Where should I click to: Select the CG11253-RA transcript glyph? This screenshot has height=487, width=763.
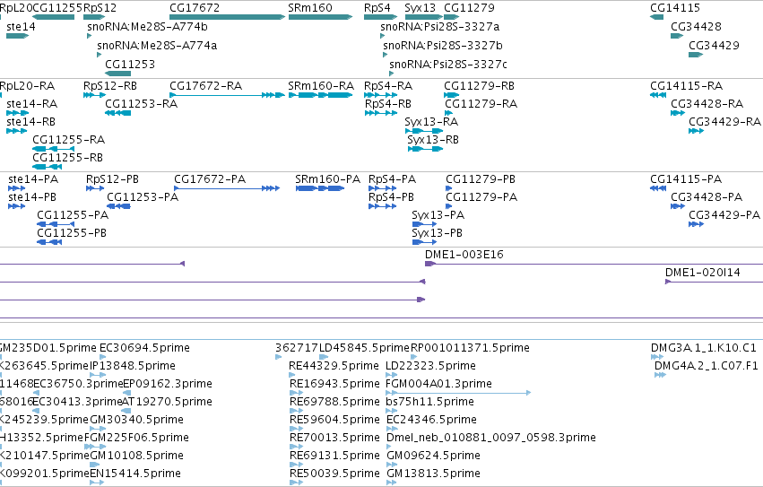(x=117, y=113)
